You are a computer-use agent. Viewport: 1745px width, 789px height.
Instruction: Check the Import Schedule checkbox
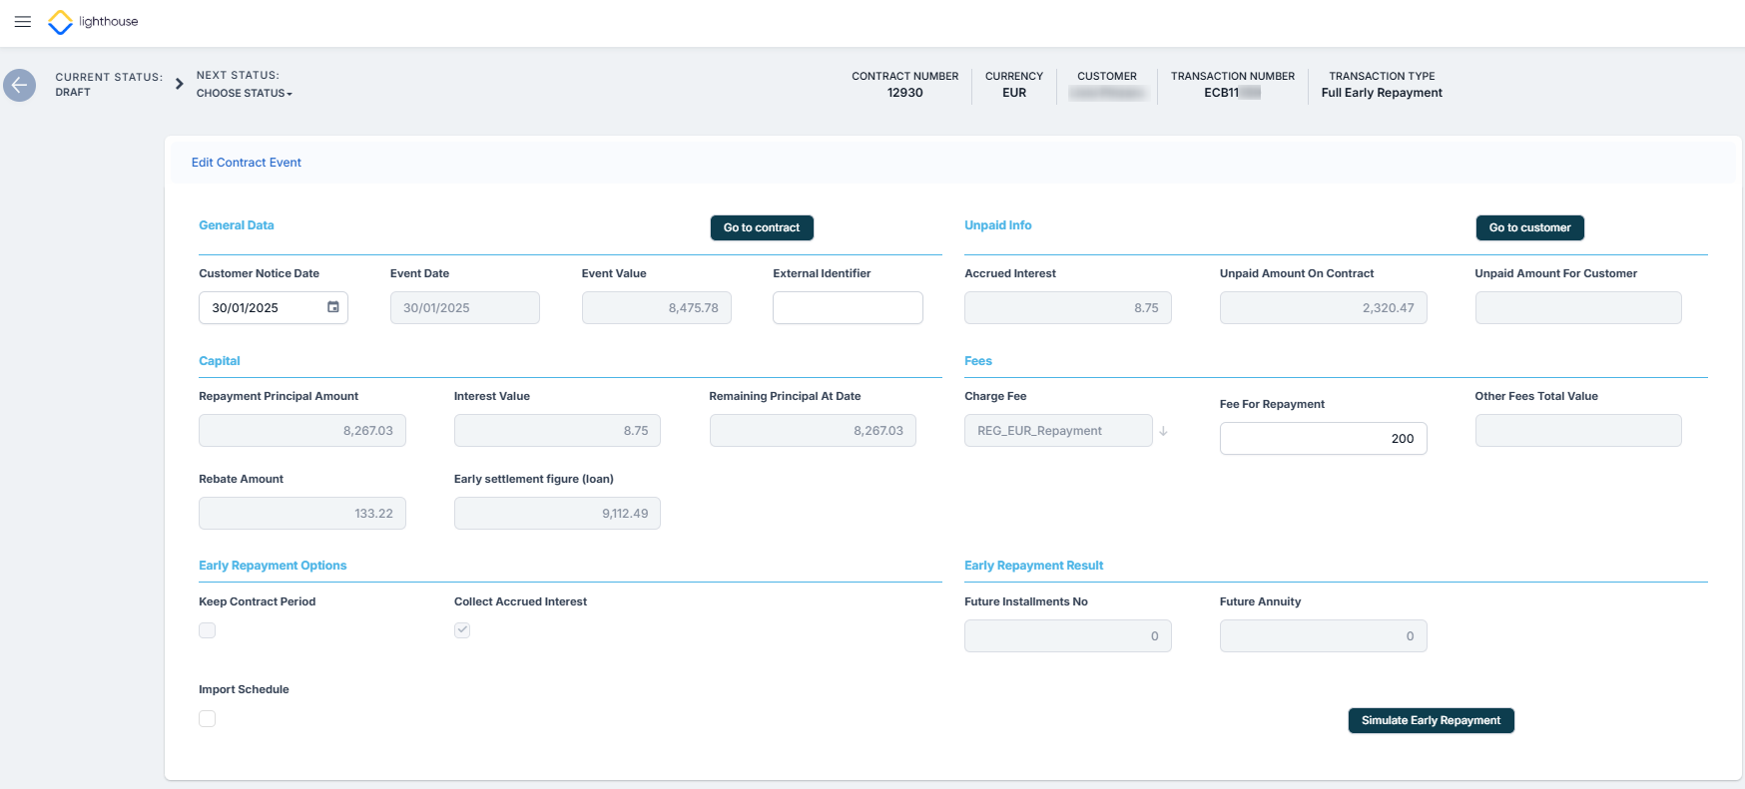[x=208, y=719]
